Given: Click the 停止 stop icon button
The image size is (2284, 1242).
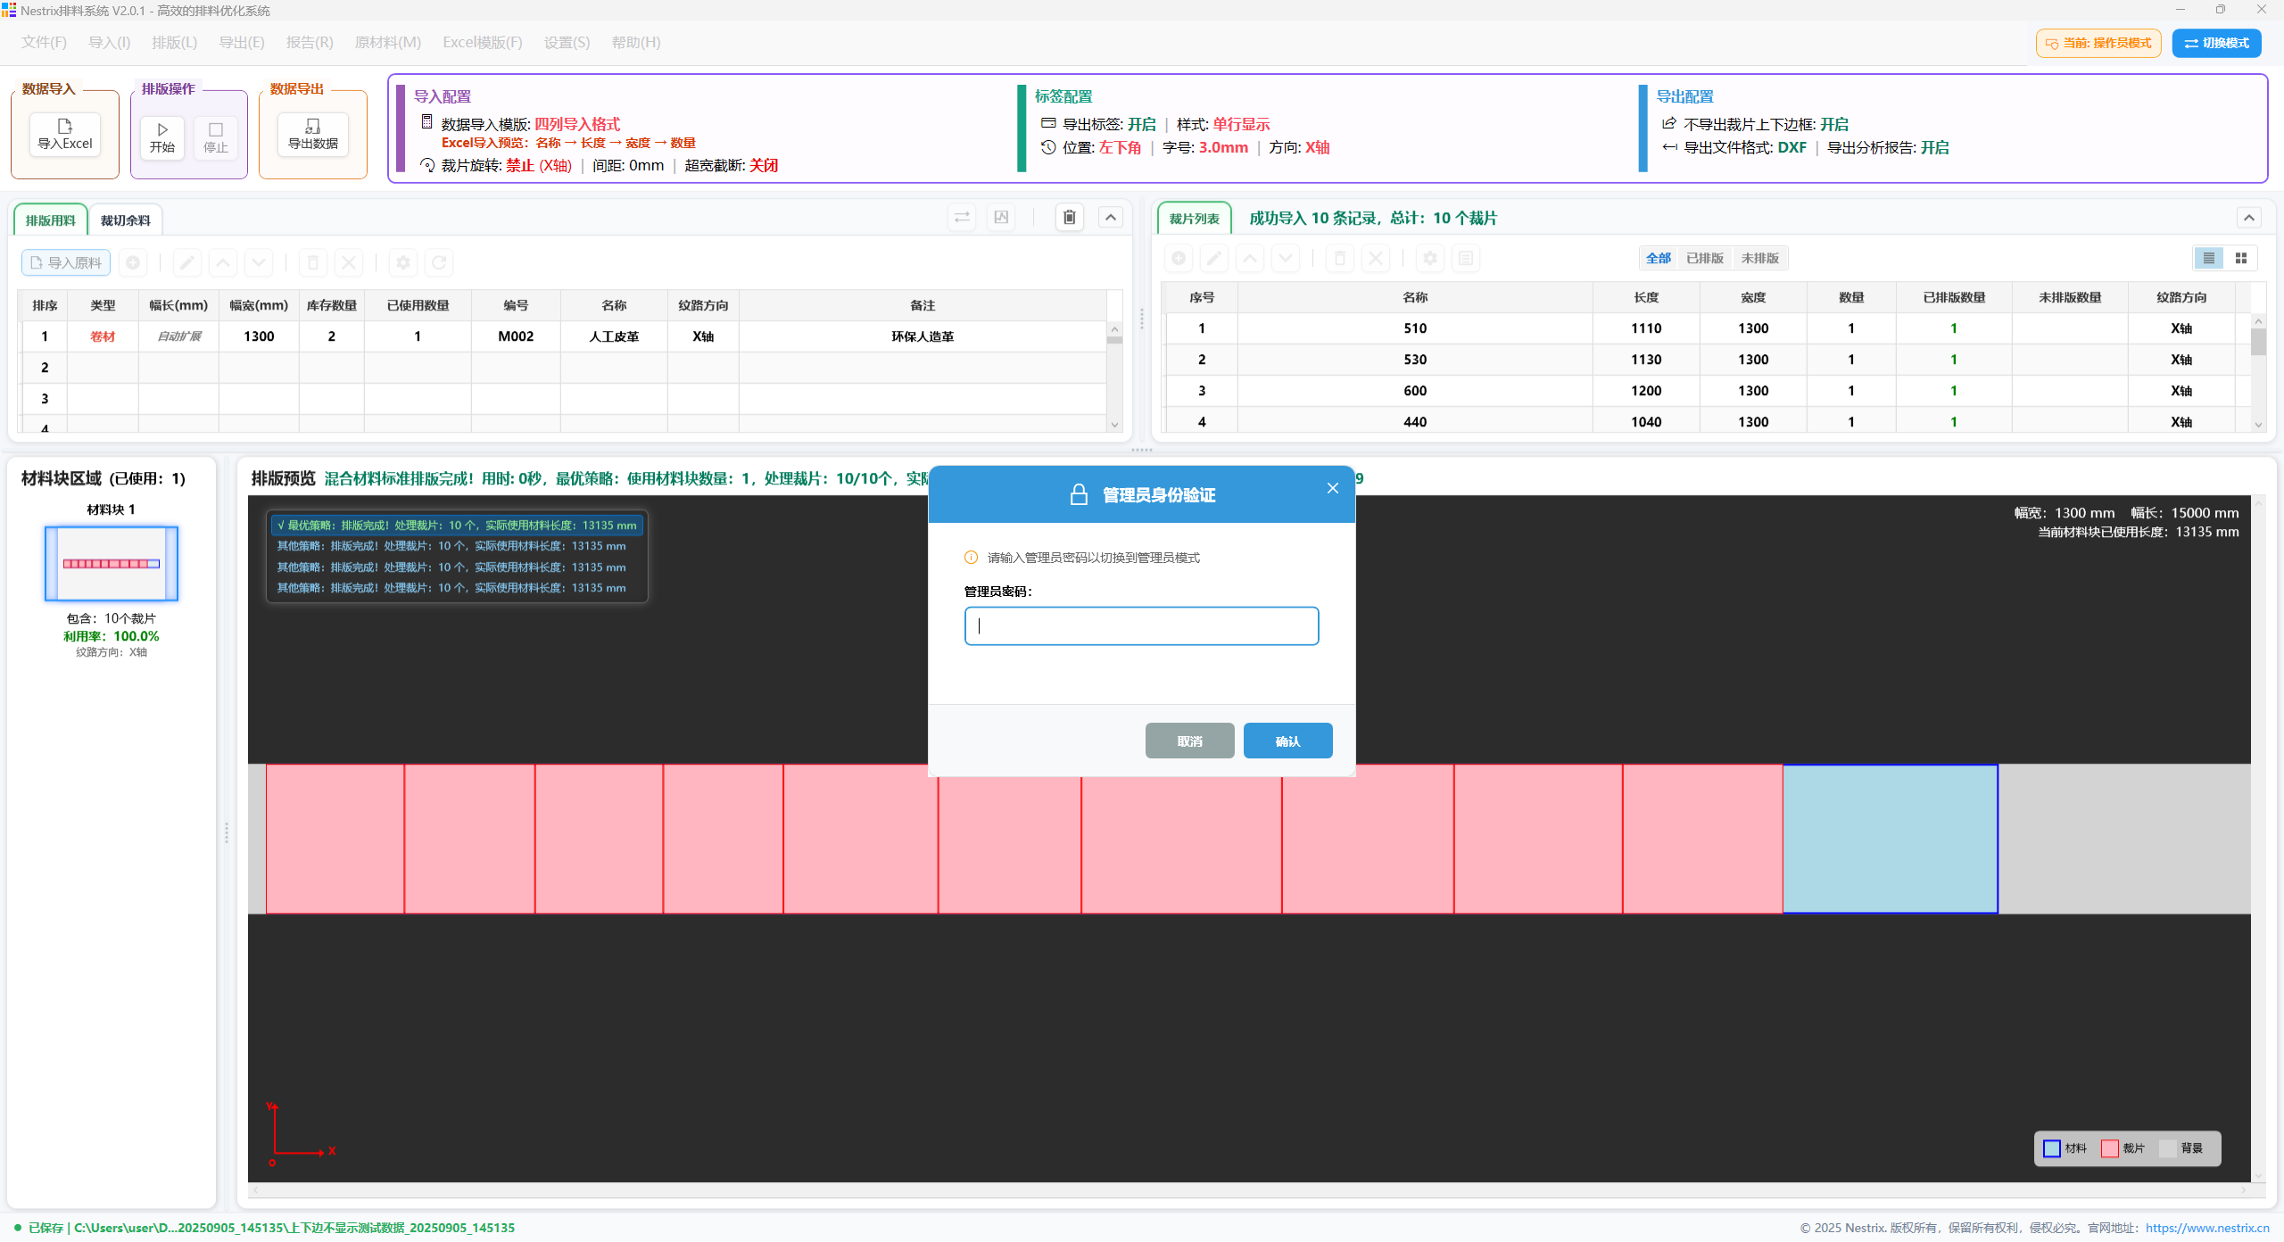Looking at the screenshot, I should [x=215, y=137].
